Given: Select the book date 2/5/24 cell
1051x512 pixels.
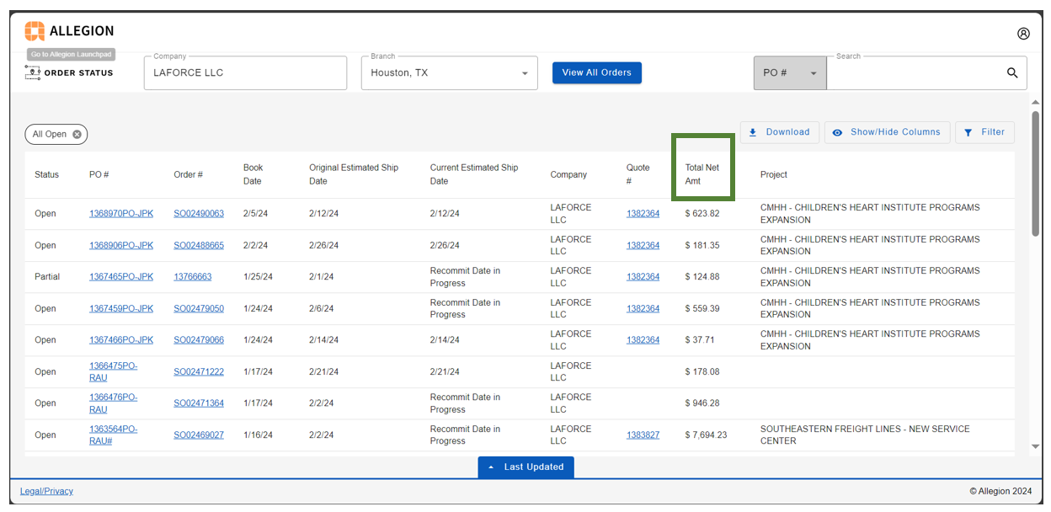Looking at the screenshot, I should (255, 214).
